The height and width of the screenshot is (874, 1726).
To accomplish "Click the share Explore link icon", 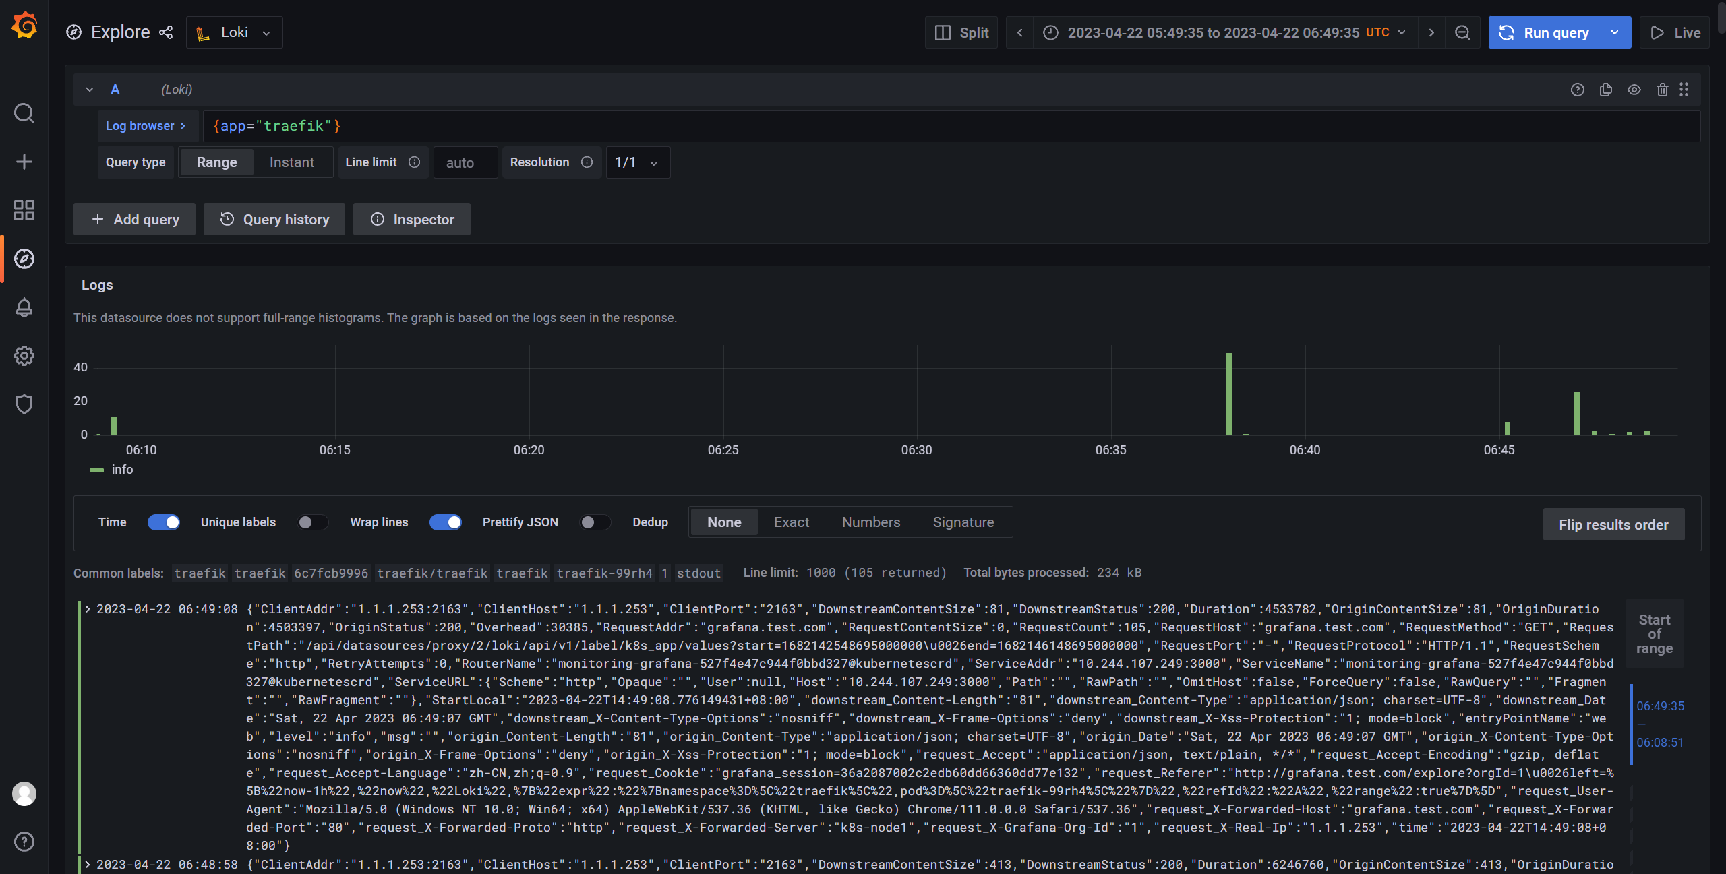I will pos(166,32).
